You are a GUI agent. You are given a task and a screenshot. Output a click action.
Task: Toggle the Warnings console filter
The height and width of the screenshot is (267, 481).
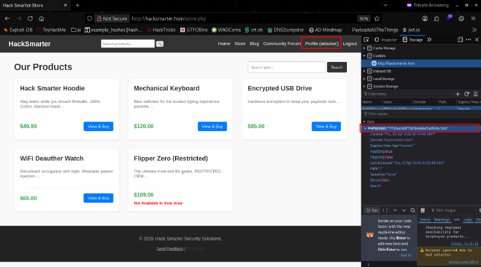[x=442, y=219]
